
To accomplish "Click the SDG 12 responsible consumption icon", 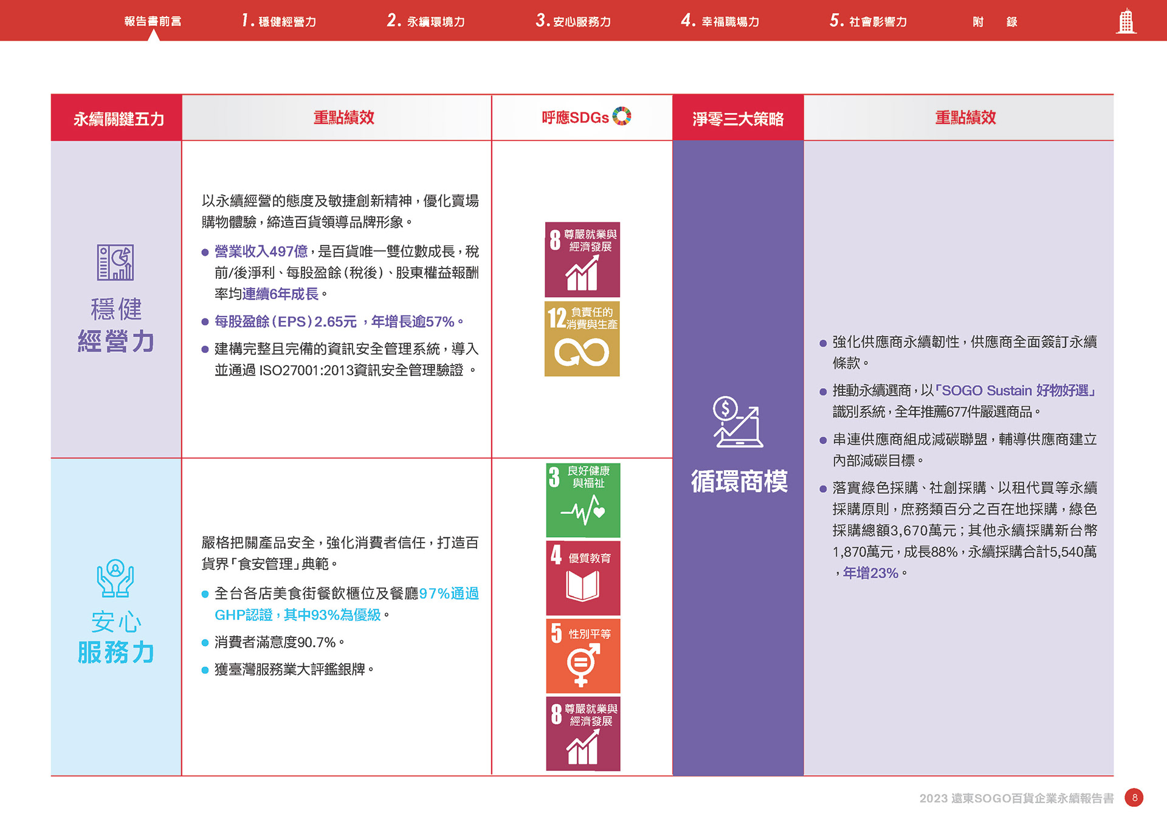I will [x=582, y=338].
